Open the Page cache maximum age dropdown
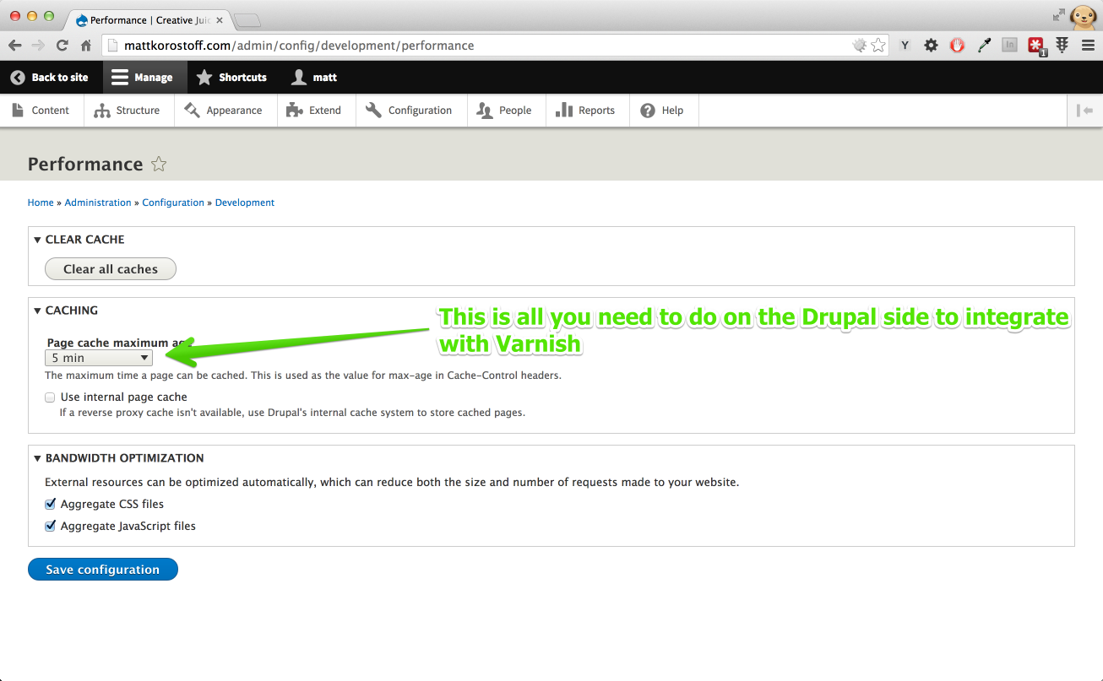This screenshot has height=681, width=1103. 99,358
